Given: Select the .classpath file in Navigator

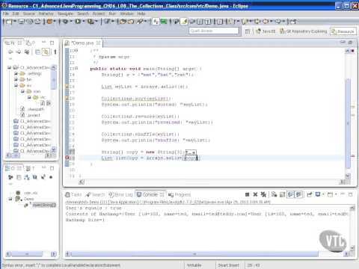Looking at the screenshot, I should (x=32, y=109).
